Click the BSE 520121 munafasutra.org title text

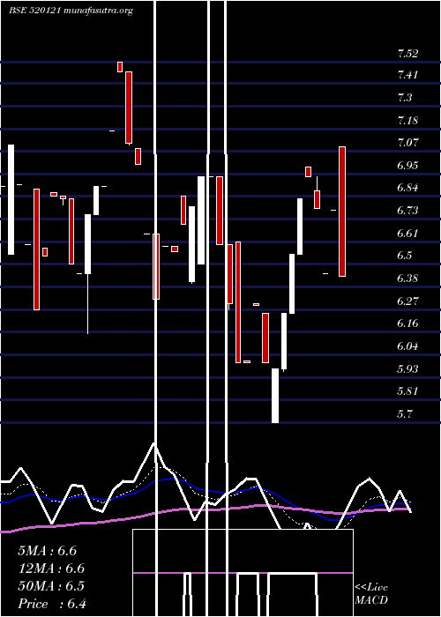tap(71, 11)
